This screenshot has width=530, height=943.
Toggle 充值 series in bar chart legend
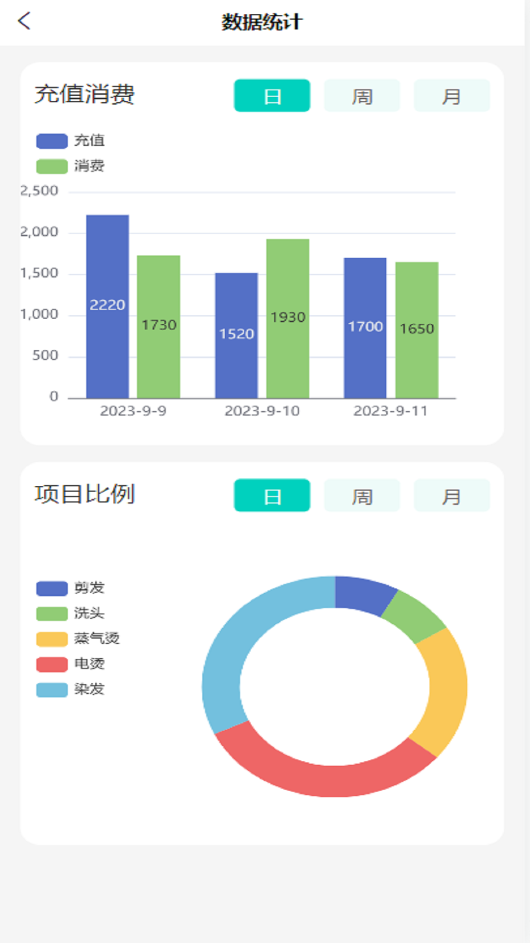coord(70,141)
